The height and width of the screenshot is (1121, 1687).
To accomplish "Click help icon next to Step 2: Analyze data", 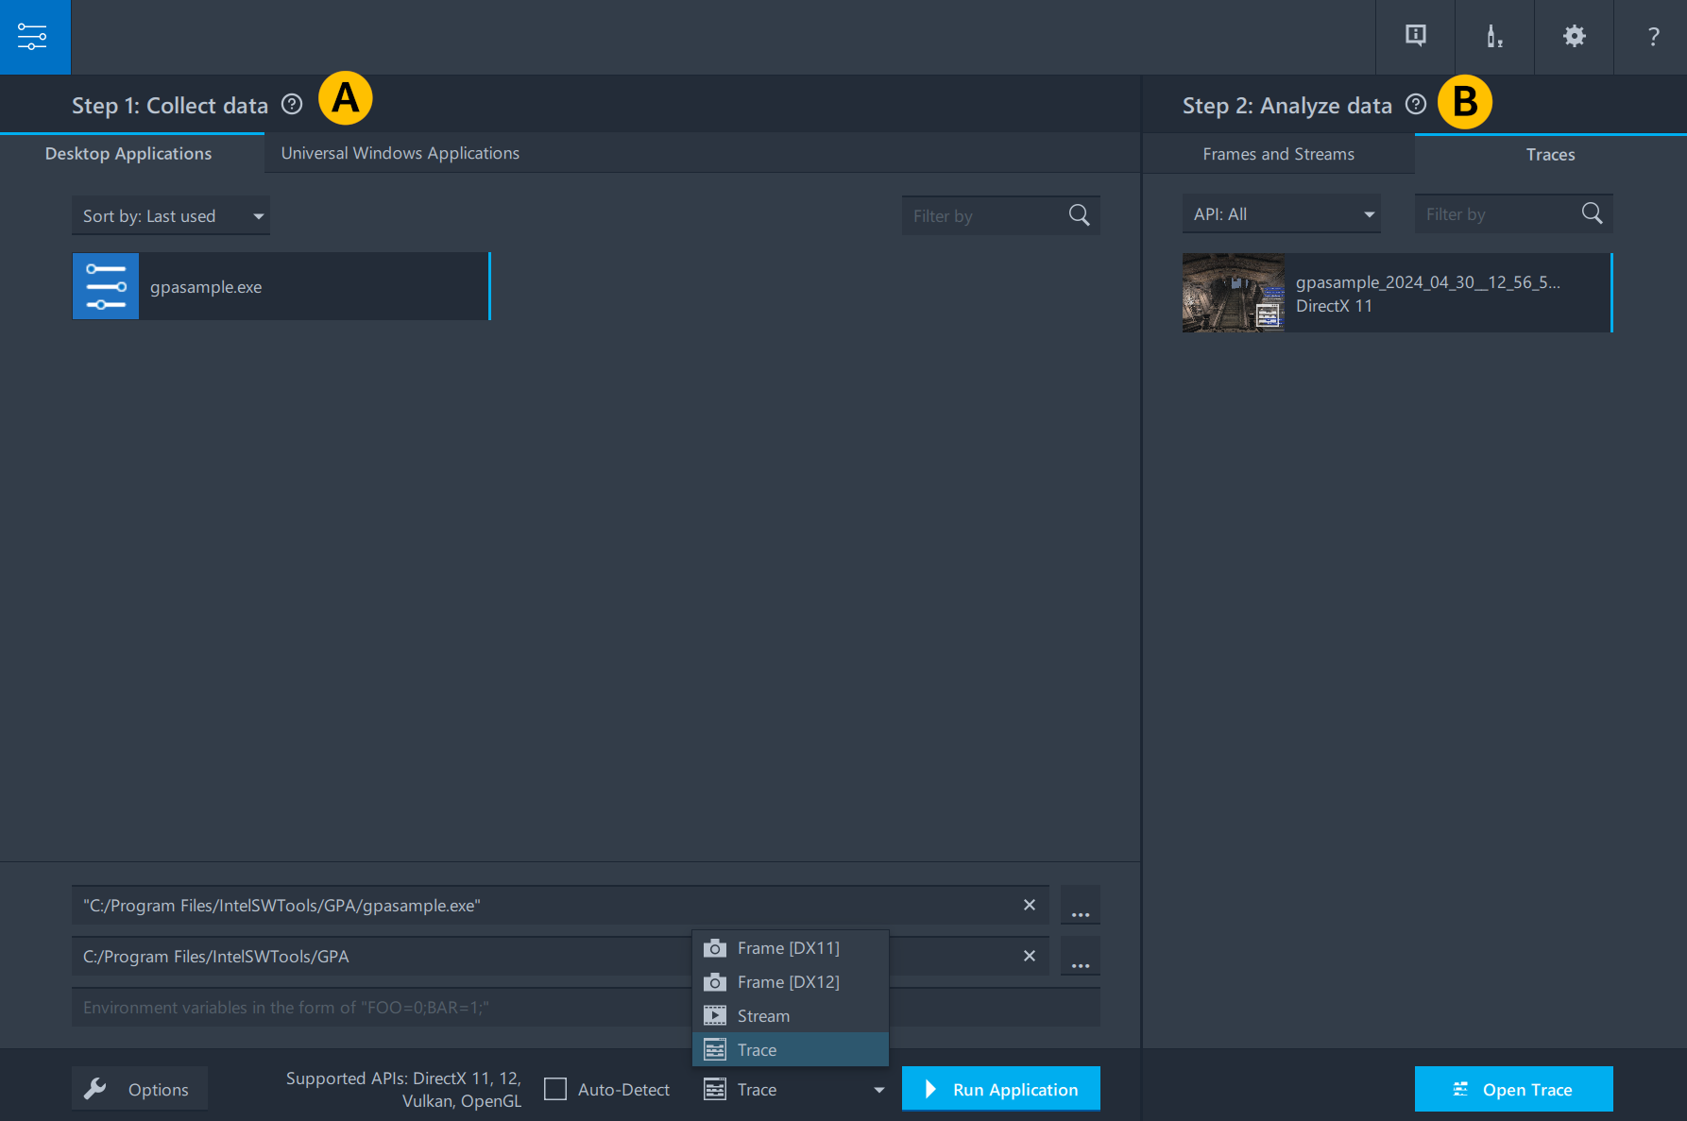I will click(x=1415, y=105).
